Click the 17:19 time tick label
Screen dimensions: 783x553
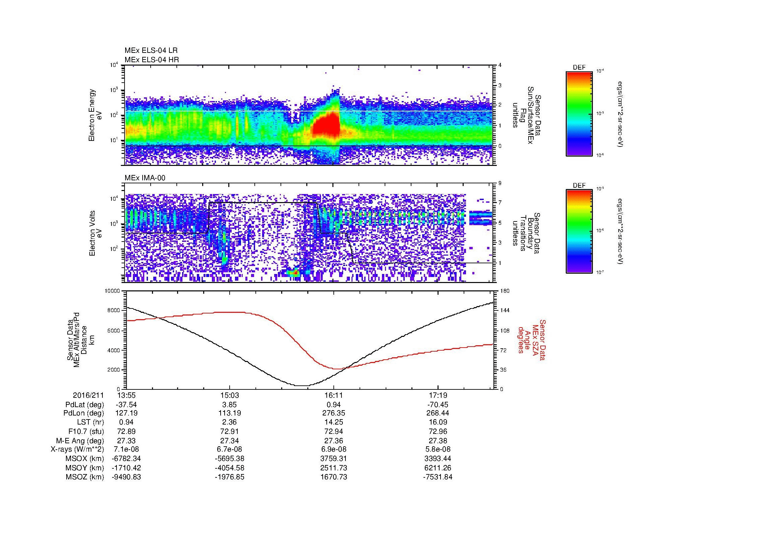[x=438, y=395]
